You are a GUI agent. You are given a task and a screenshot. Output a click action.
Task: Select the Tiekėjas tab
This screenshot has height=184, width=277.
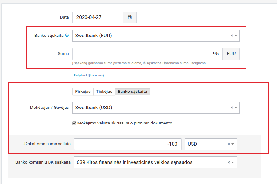click(104, 92)
